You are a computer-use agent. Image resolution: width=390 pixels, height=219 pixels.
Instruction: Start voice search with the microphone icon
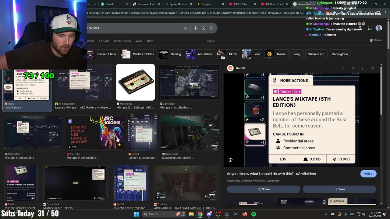[x=195, y=28]
